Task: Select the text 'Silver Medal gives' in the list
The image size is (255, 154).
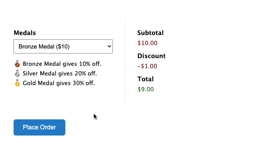Action: coord(48,74)
